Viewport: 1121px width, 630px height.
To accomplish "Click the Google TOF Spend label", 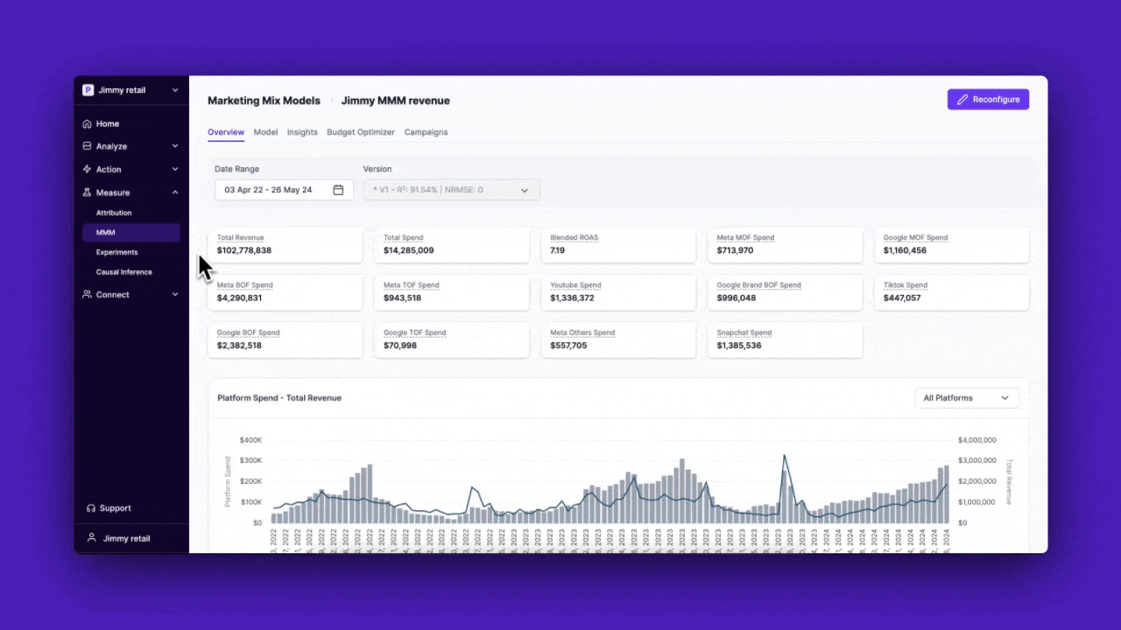I will point(415,332).
